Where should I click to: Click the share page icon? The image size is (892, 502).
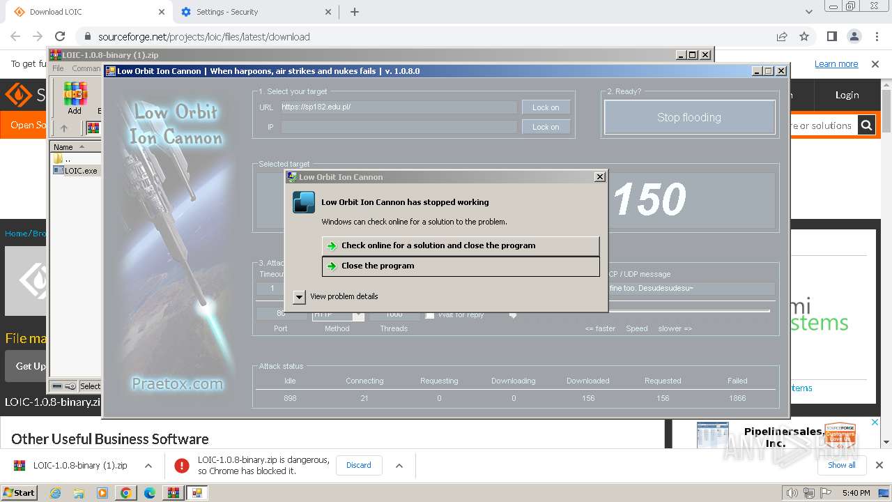tap(781, 36)
